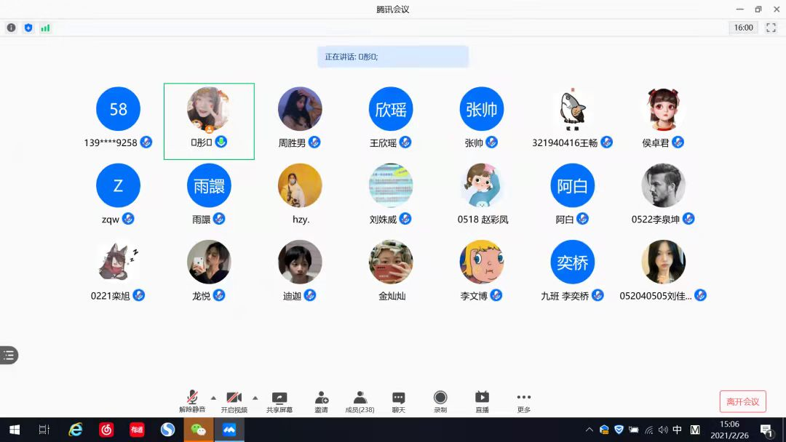Screen dimensions: 786x442
Task: Click the muted mic icon beside 刘姝威
Action: pyautogui.click(x=405, y=219)
